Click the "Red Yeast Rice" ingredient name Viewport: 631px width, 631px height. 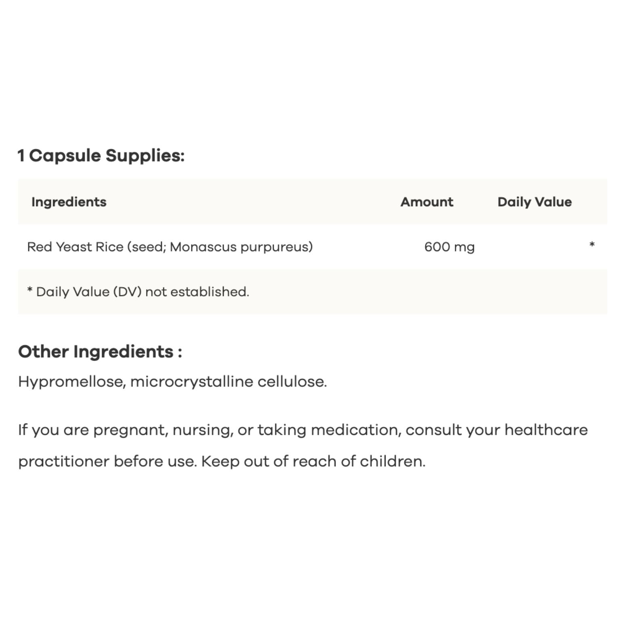pos(75,247)
